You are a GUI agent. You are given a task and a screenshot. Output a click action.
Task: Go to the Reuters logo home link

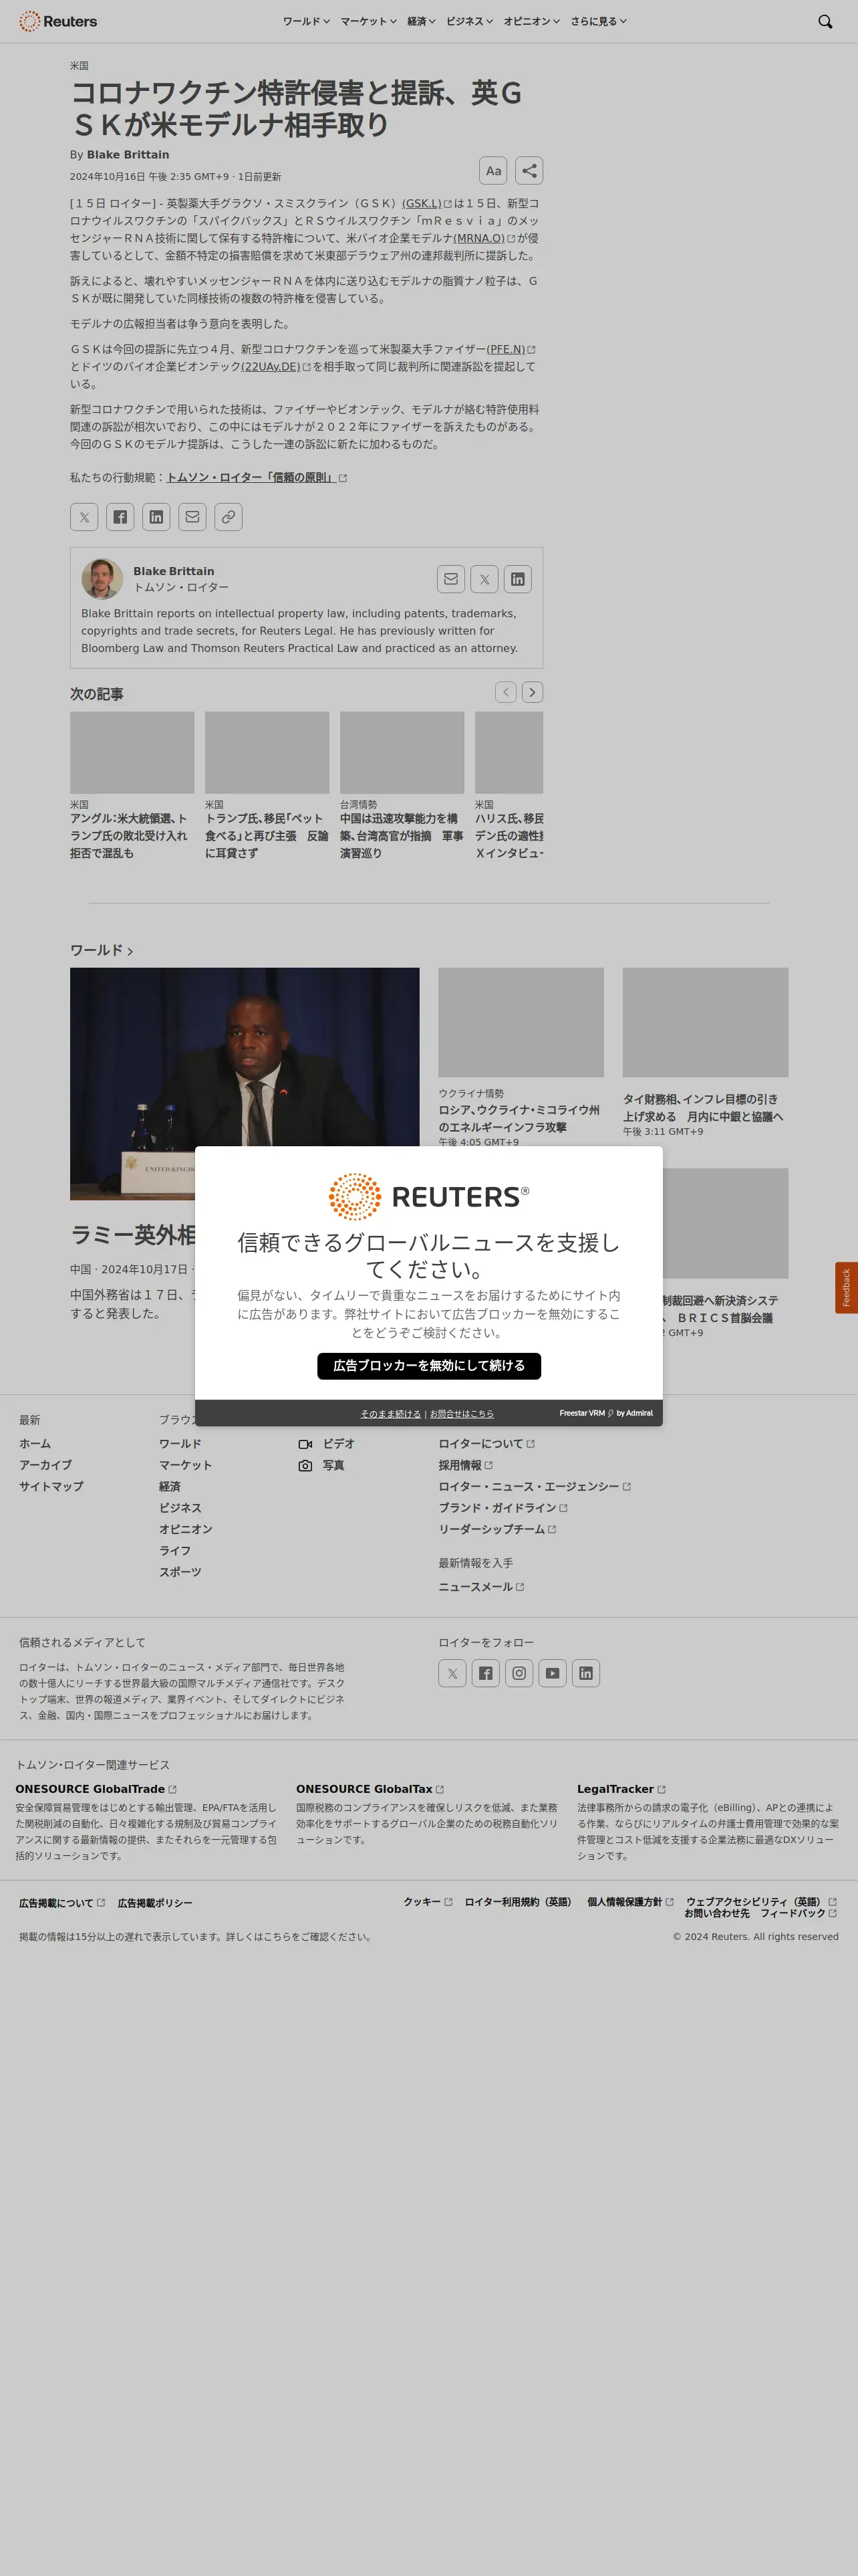58,21
